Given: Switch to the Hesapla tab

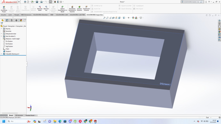Looking at the screenshot, I should pyautogui.click(x=17, y=15).
